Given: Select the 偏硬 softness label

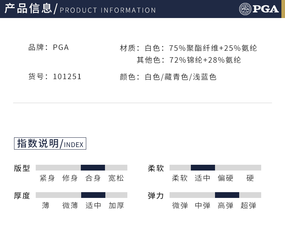Looking at the screenshot, I should [x=225, y=178].
